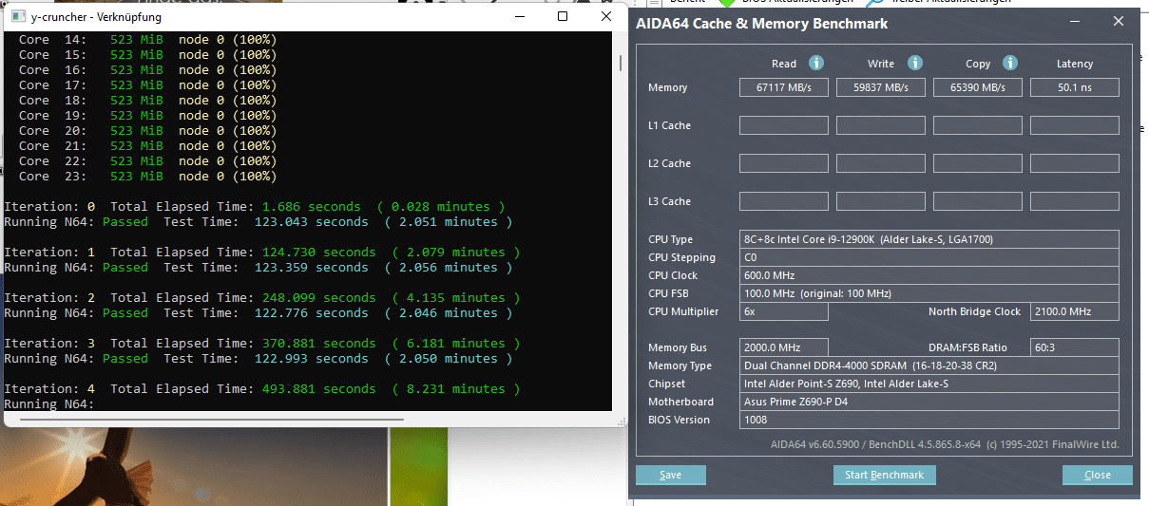1149x506 pixels.
Task: Click the Core 23 line in the console
Action: click(x=147, y=176)
